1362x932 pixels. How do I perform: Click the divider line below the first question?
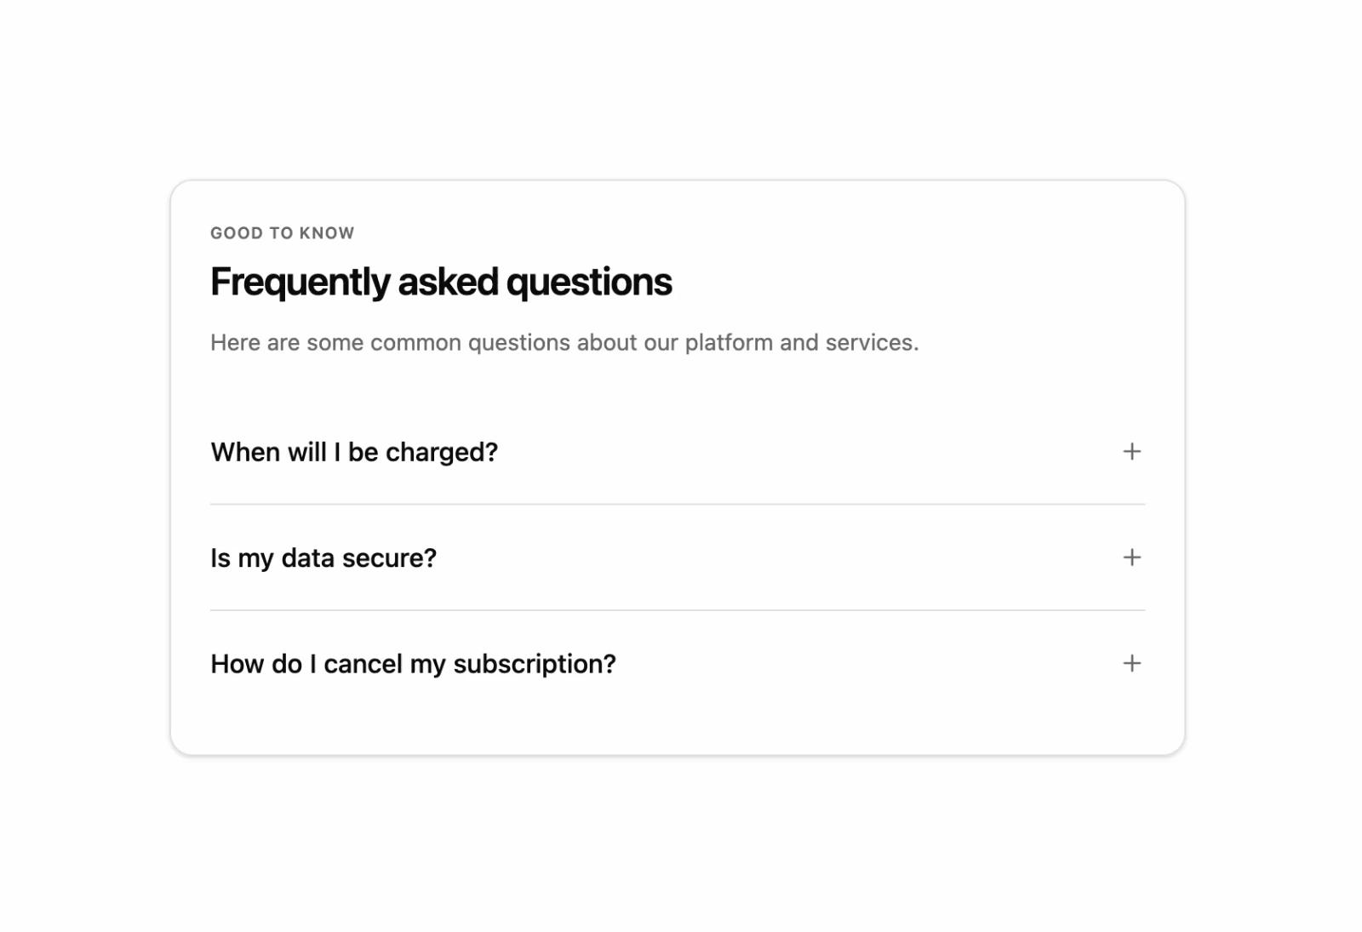coord(678,504)
